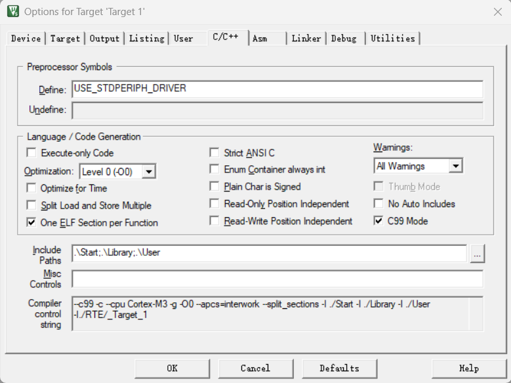Switch to the Asm tab
The height and width of the screenshot is (383, 511).
[268, 39]
